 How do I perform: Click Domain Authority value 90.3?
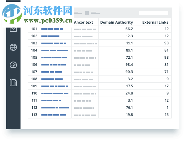(129, 72)
